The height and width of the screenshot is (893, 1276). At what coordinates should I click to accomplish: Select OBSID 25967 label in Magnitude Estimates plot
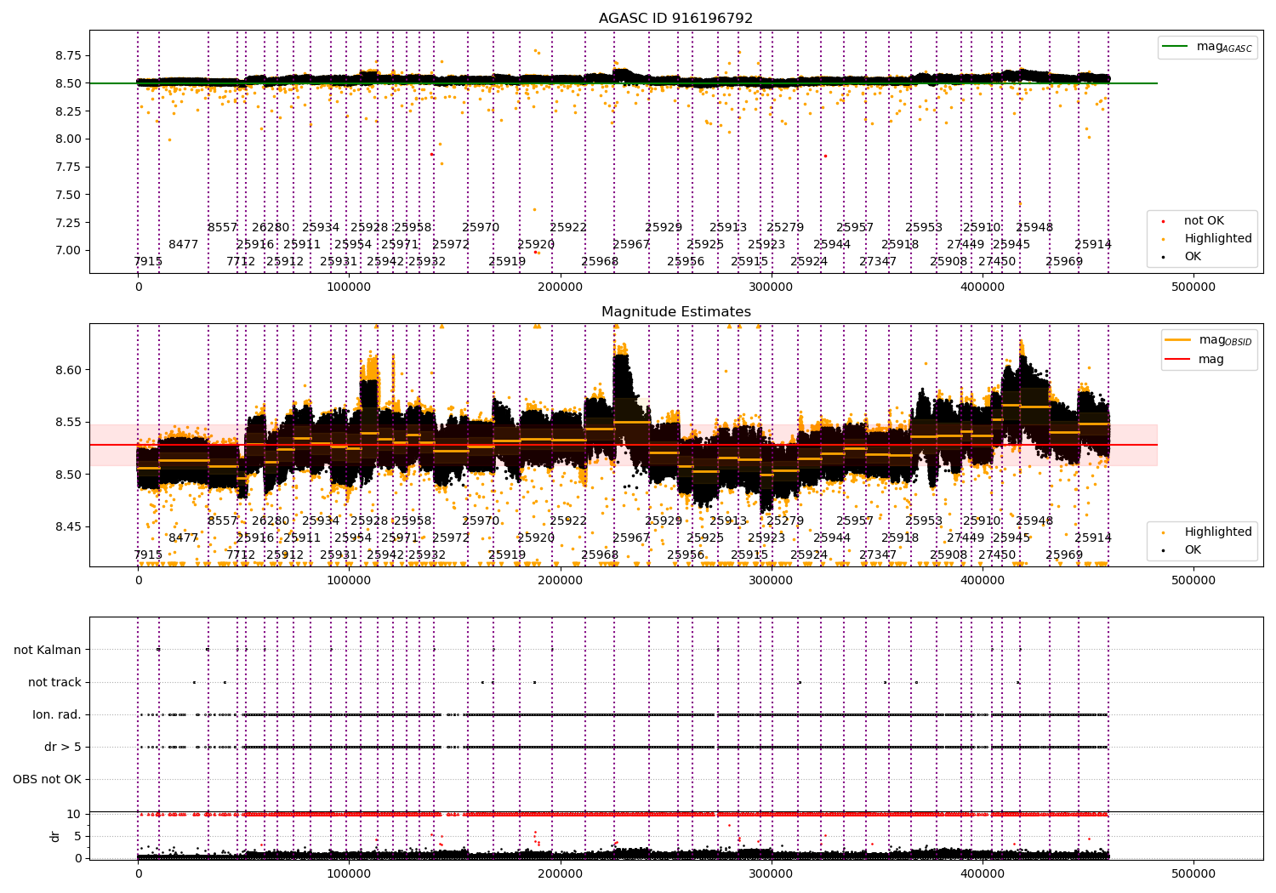pyautogui.click(x=631, y=538)
